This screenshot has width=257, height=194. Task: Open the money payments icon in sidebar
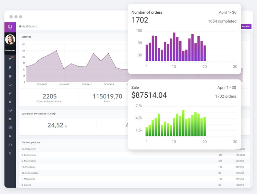pos(10,128)
